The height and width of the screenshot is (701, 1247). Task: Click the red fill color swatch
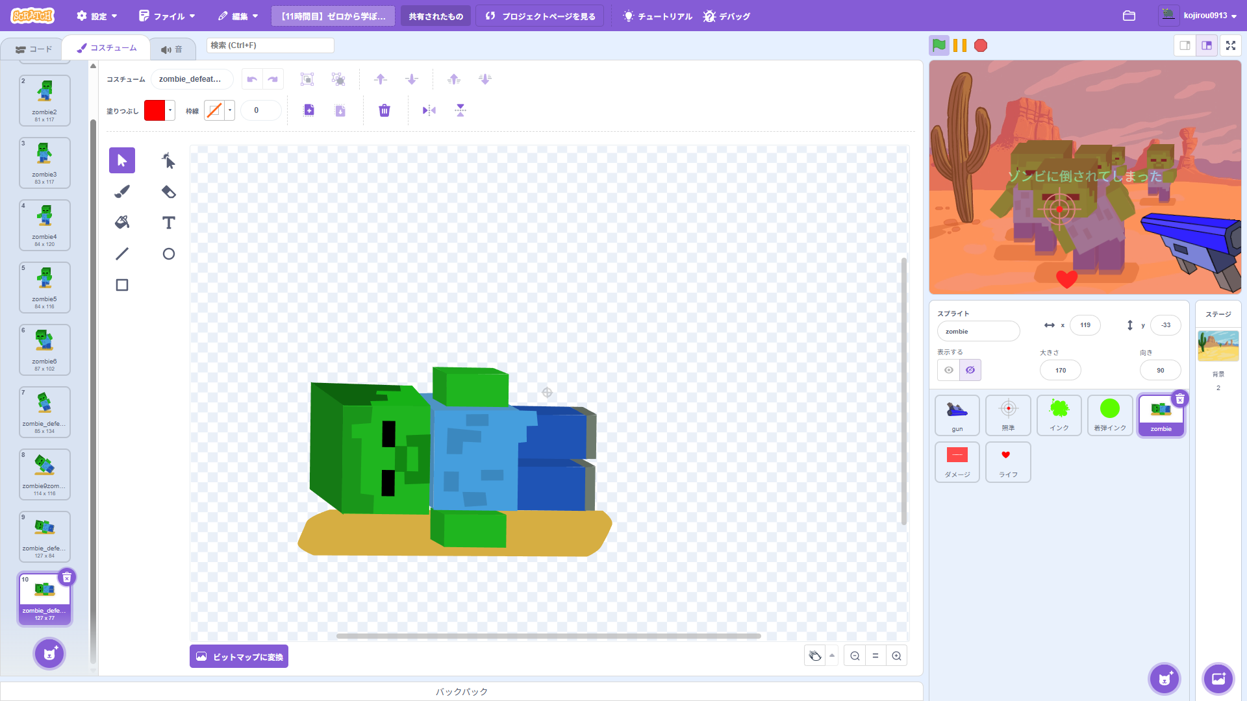155,110
